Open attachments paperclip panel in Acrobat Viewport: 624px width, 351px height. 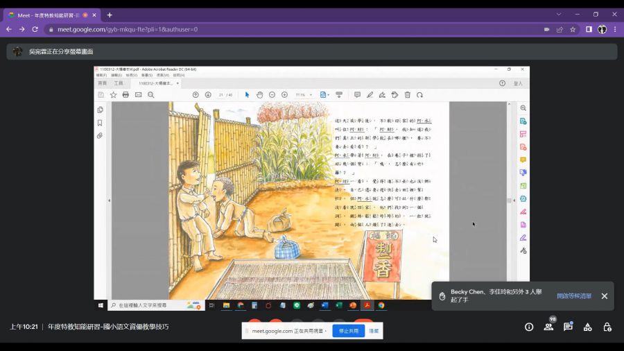coord(100,136)
